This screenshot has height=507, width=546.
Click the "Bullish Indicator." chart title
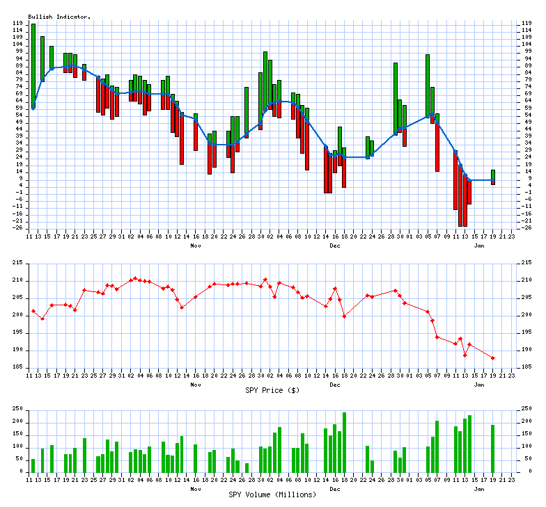tap(59, 16)
